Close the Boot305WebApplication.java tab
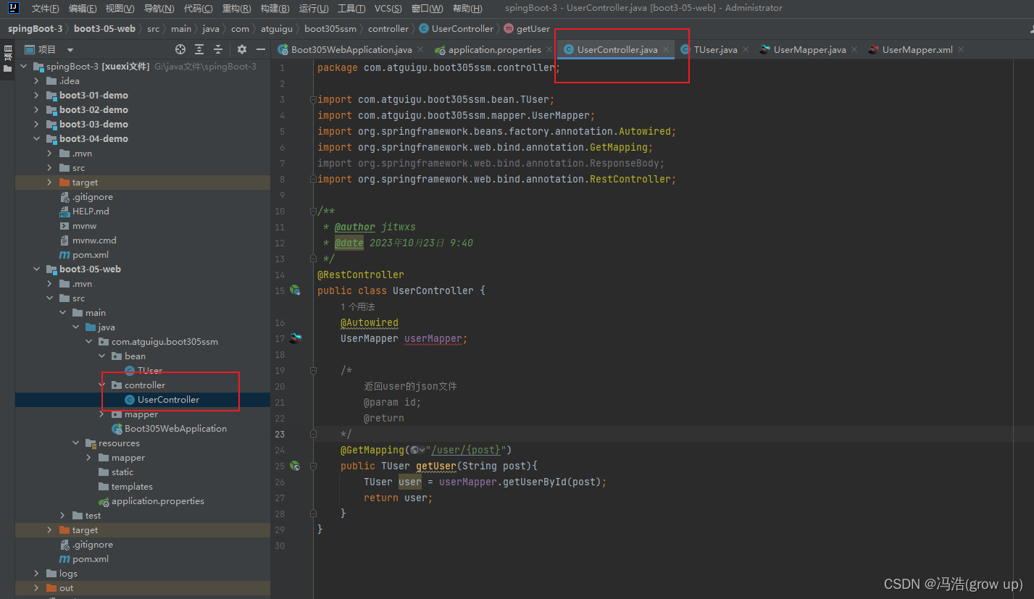This screenshot has width=1034, height=599. point(420,50)
